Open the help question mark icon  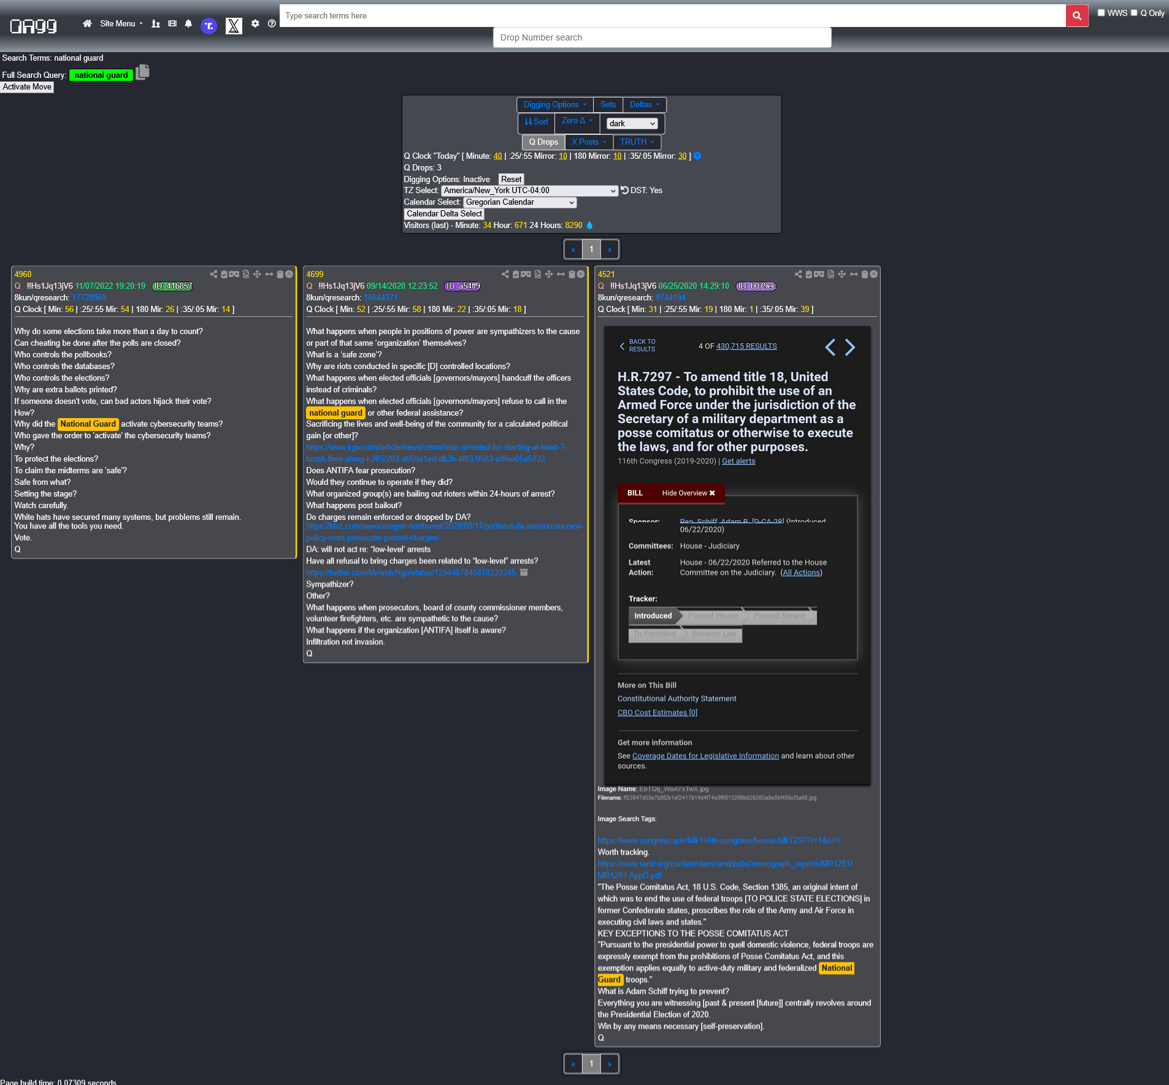tap(272, 24)
